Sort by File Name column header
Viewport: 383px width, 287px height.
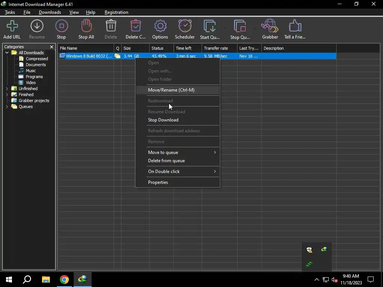pos(86,48)
